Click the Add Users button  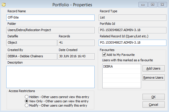154,68
